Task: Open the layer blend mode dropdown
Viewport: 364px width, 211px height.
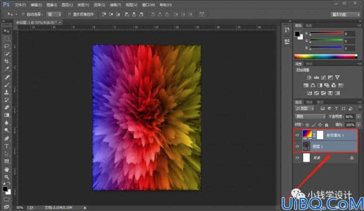Action: (310, 116)
